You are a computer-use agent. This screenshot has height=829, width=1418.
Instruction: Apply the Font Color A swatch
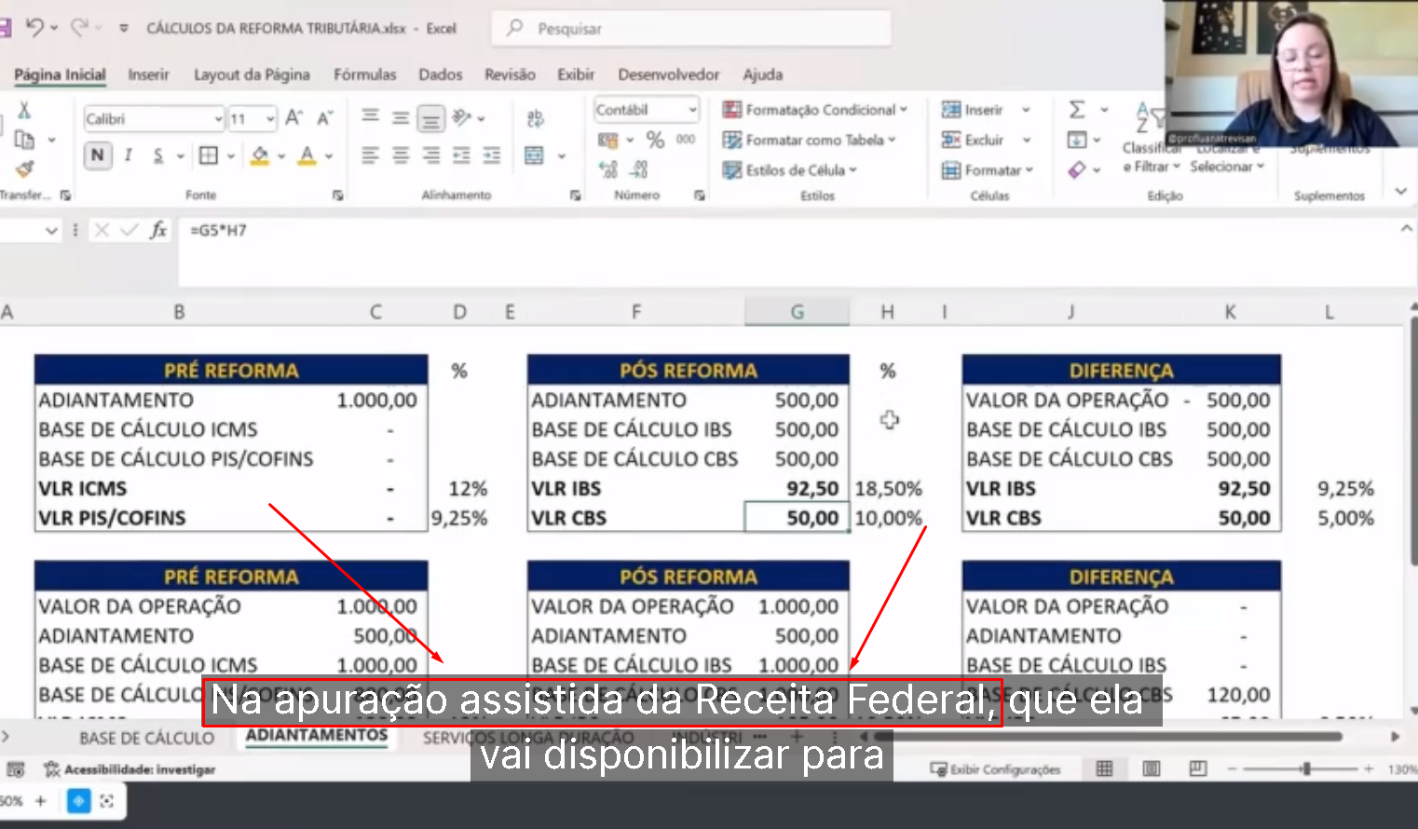307,156
